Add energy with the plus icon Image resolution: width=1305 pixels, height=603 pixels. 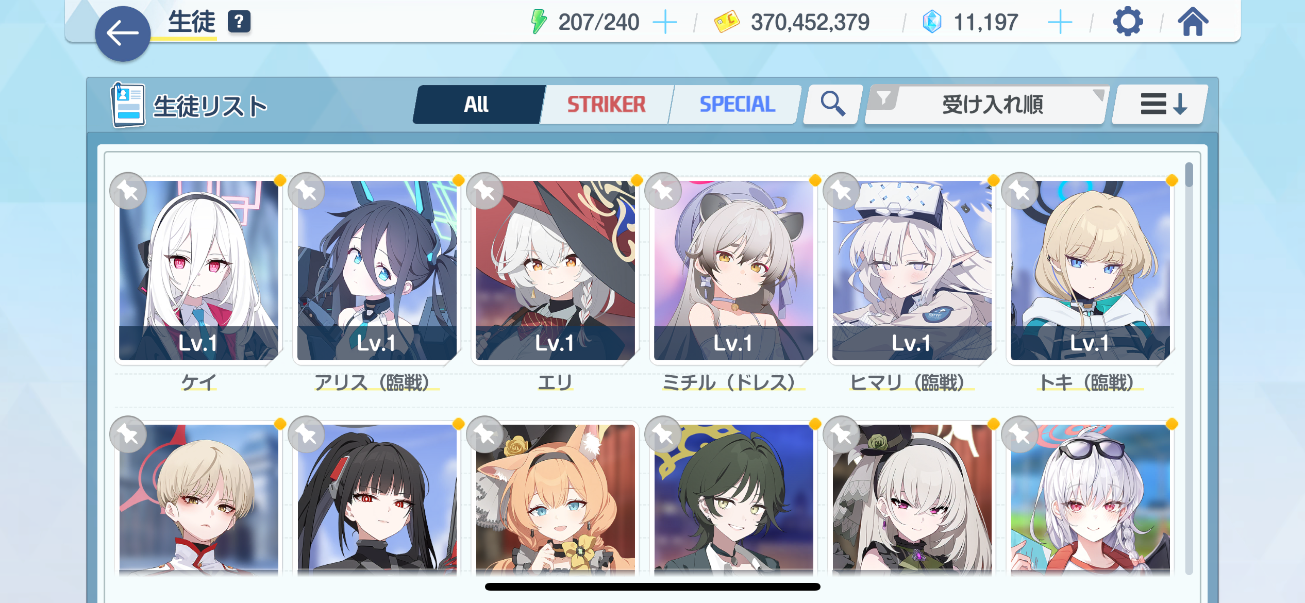665,23
